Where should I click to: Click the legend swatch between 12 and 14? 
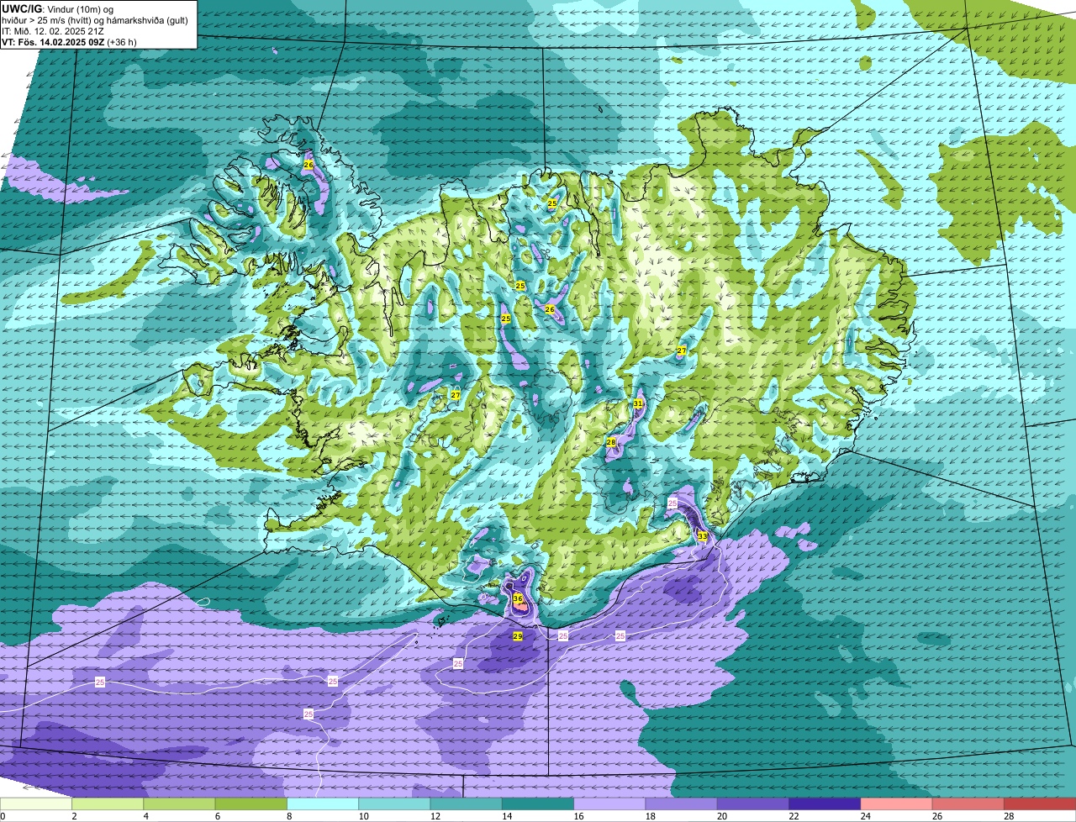click(466, 804)
